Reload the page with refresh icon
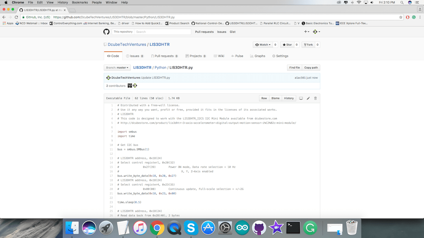 coord(16,17)
